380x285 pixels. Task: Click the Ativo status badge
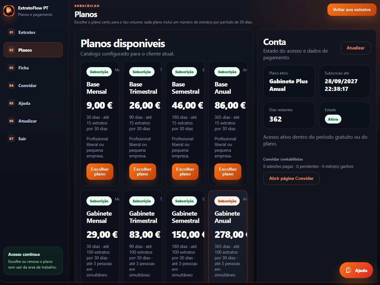(x=333, y=120)
